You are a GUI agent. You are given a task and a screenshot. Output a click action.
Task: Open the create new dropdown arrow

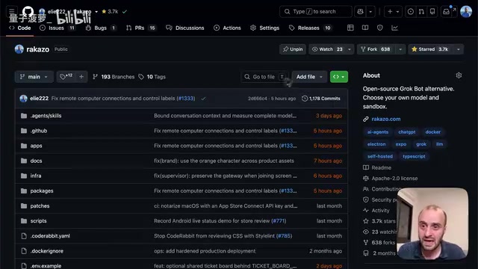397,12
